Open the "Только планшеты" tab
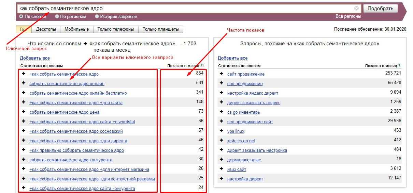Screen dimensions: 413x193 click(161, 29)
